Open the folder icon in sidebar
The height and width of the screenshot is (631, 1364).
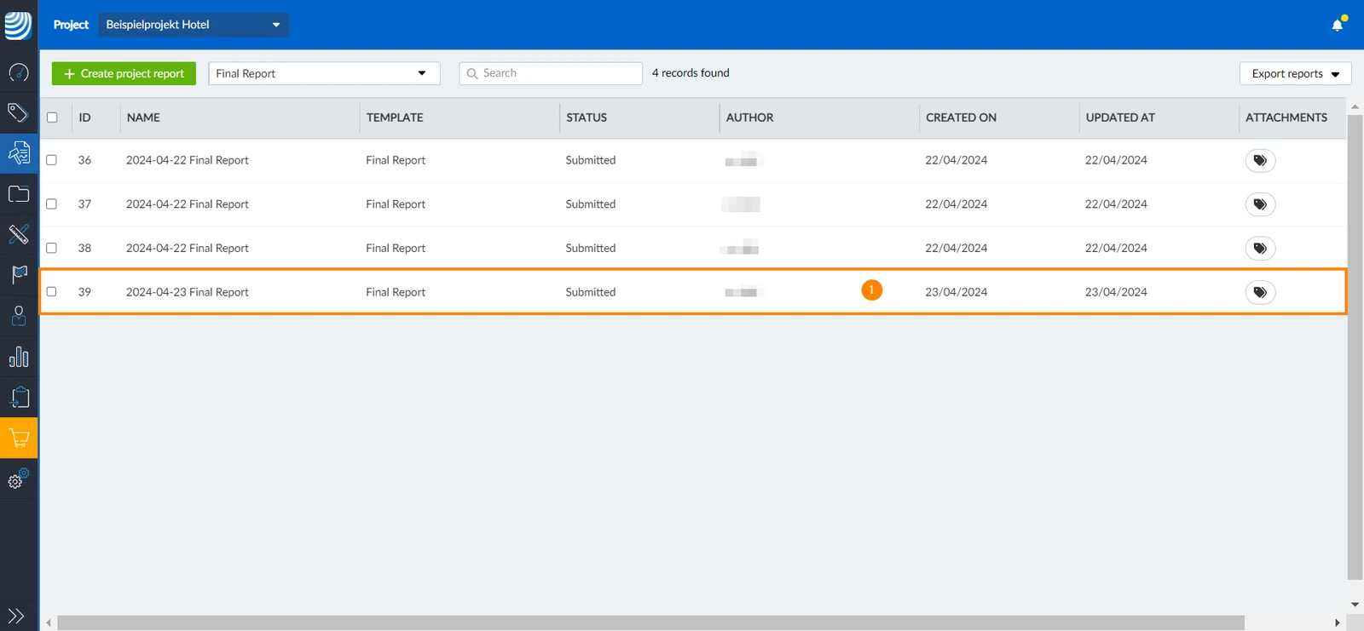point(19,194)
